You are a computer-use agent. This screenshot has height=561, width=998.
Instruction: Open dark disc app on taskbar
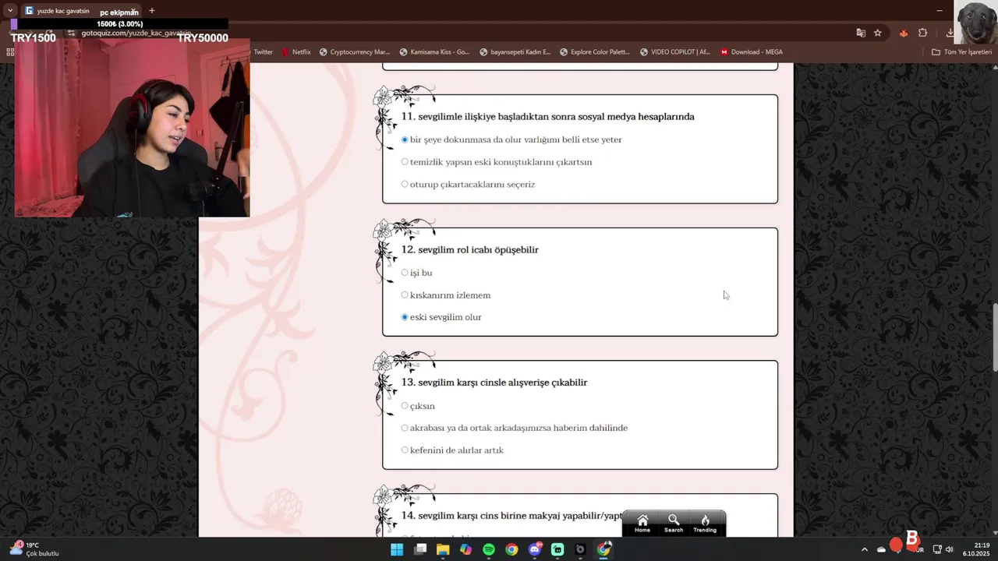(x=580, y=549)
